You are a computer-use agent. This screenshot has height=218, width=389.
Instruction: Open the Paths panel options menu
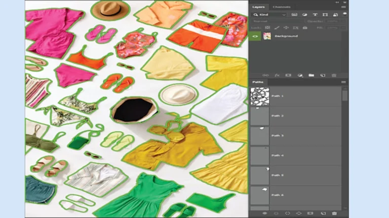[x=343, y=82]
